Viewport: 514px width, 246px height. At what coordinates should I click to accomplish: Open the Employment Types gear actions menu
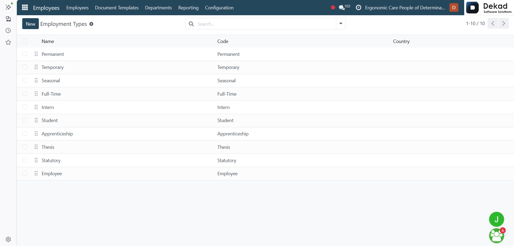coord(91,24)
